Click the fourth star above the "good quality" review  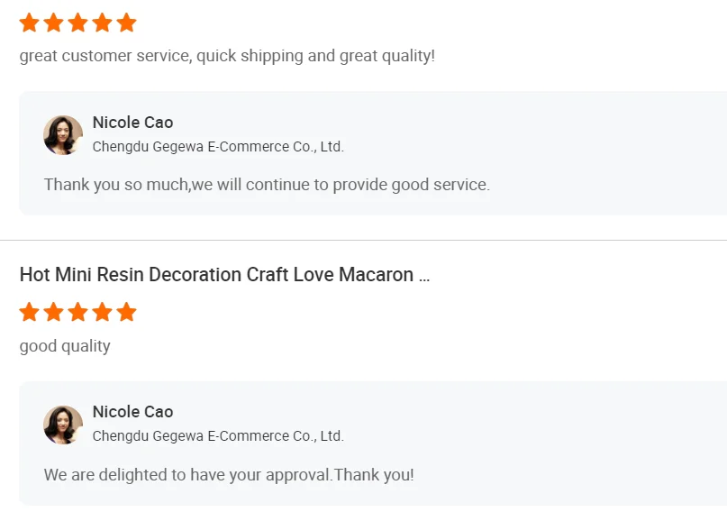[103, 312]
